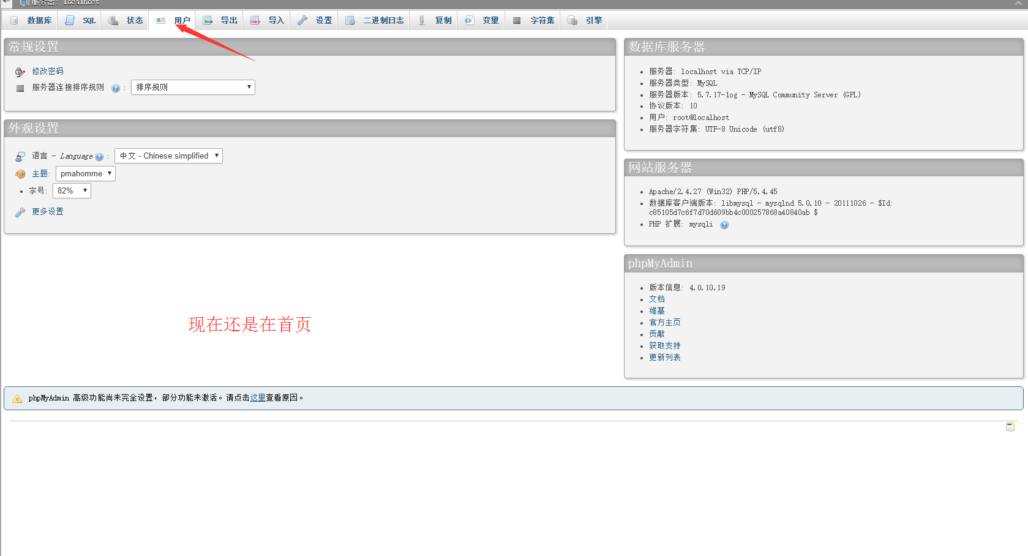Click the 更多设置 link

(x=48, y=212)
